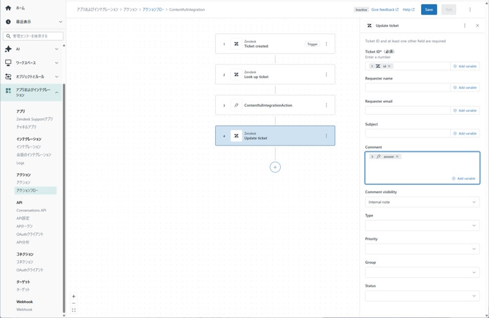Open Conversations API in sidebar

(31, 210)
